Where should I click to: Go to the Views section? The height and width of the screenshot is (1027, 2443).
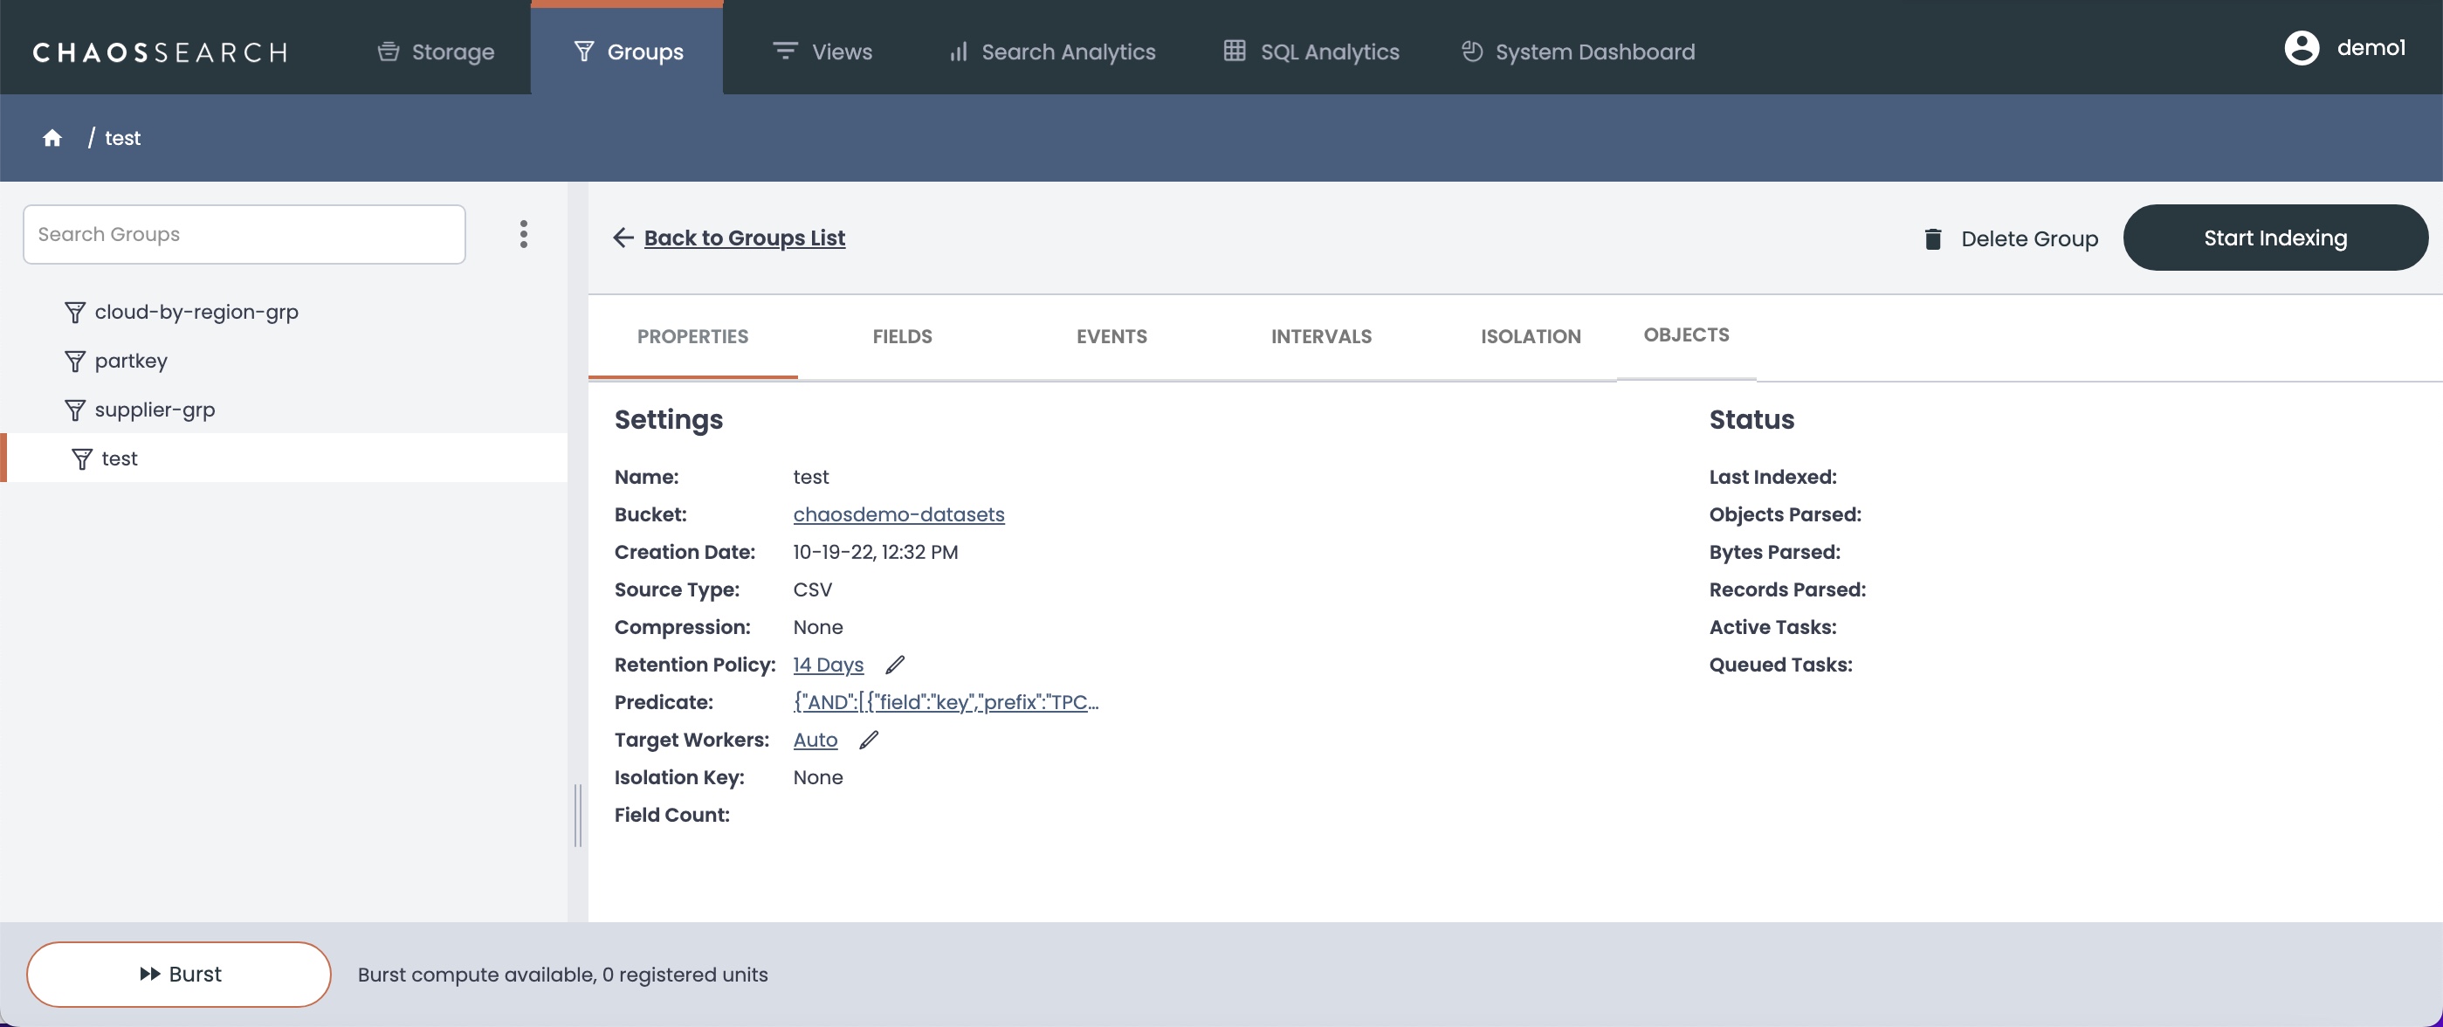[x=822, y=52]
